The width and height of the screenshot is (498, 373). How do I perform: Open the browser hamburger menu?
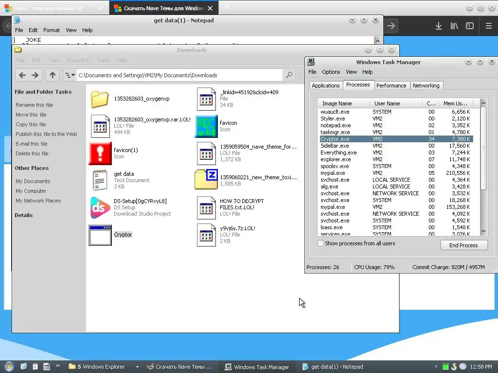[x=488, y=26]
